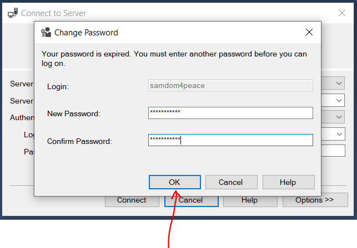Viewport: 357px width, 248px height.
Task: Expand the Login dropdown in Connect to Server
Action: pos(340,134)
